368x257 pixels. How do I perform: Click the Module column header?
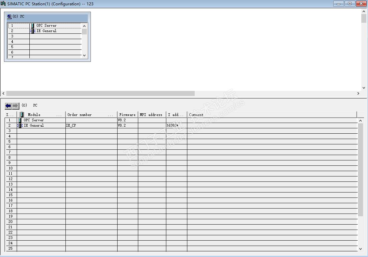click(x=41, y=115)
